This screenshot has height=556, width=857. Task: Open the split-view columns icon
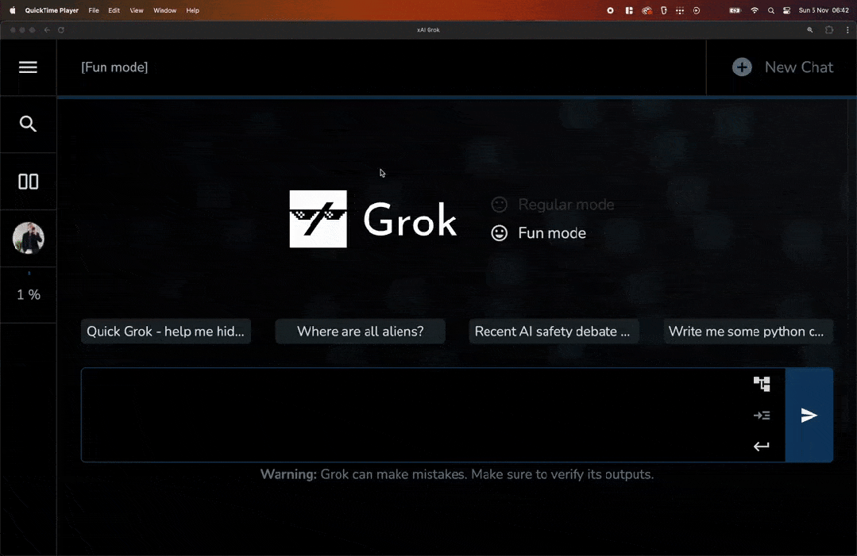point(28,181)
